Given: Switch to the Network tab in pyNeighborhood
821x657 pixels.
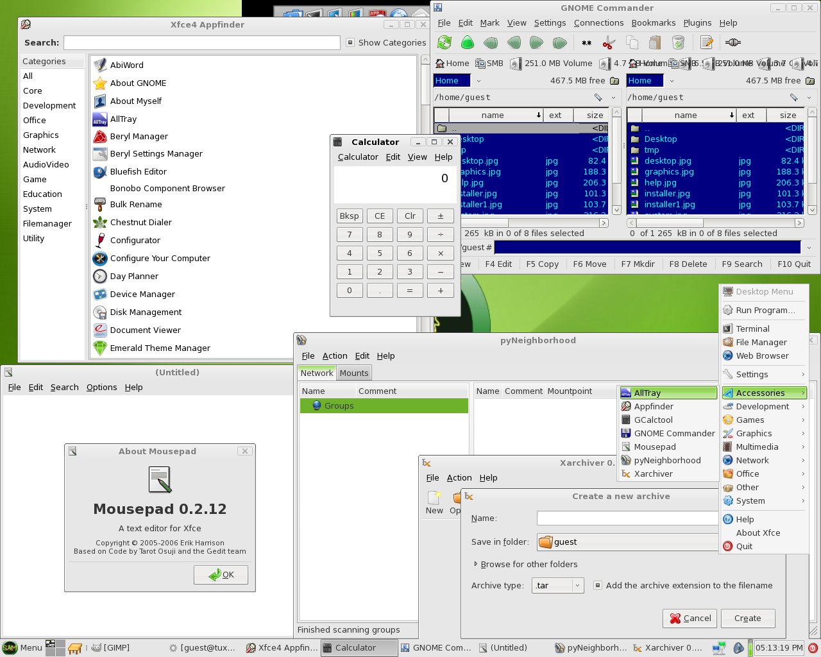Looking at the screenshot, I should [317, 373].
